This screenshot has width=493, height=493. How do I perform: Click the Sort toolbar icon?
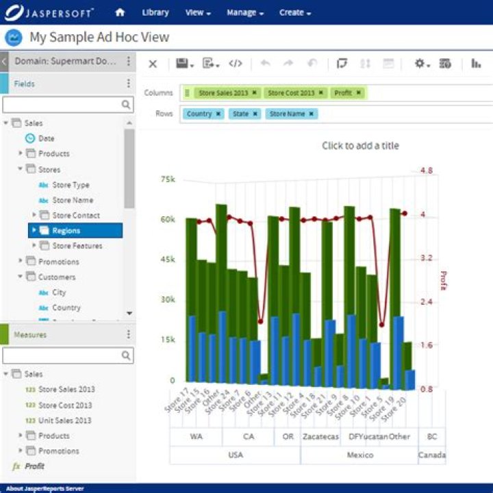pyautogui.click(x=365, y=64)
